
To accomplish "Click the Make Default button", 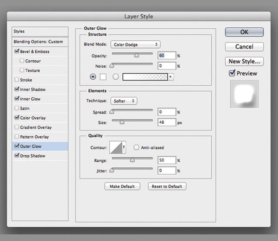I will (x=122, y=186).
